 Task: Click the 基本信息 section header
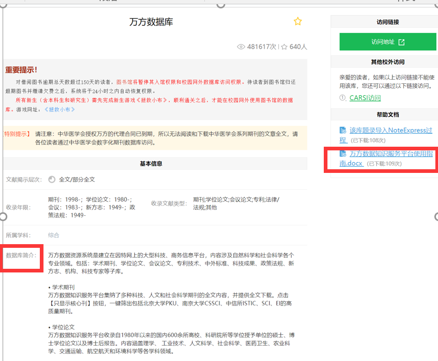pos(151,164)
